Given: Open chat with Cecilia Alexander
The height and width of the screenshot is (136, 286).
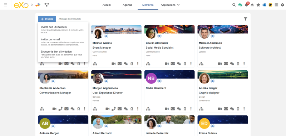Looking at the screenshot, I should (179, 64).
